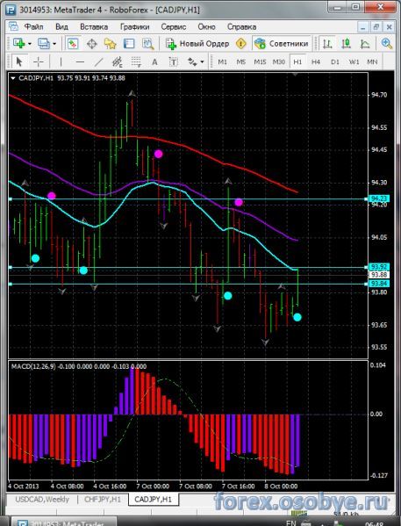Switch to bar chart mode
The width and height of the screenshot is (401, 526).
(x=327, y=44)
